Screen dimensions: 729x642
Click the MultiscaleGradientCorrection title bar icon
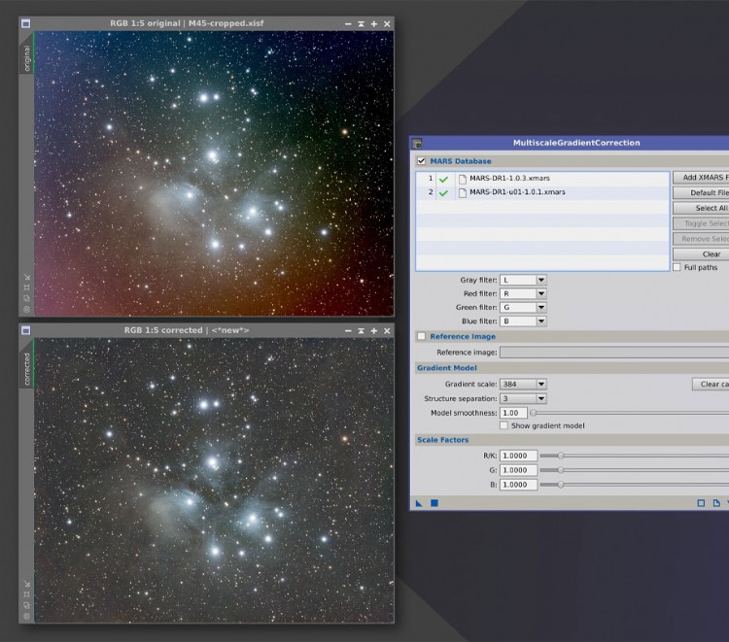point(417,143)
